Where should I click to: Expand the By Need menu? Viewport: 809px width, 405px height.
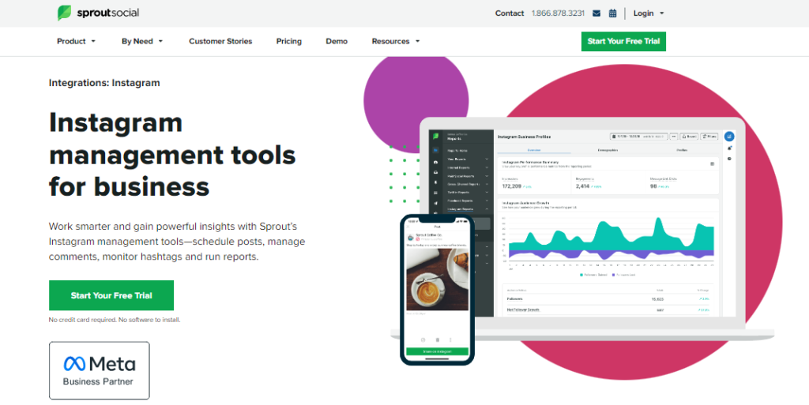tap(142, 41)
